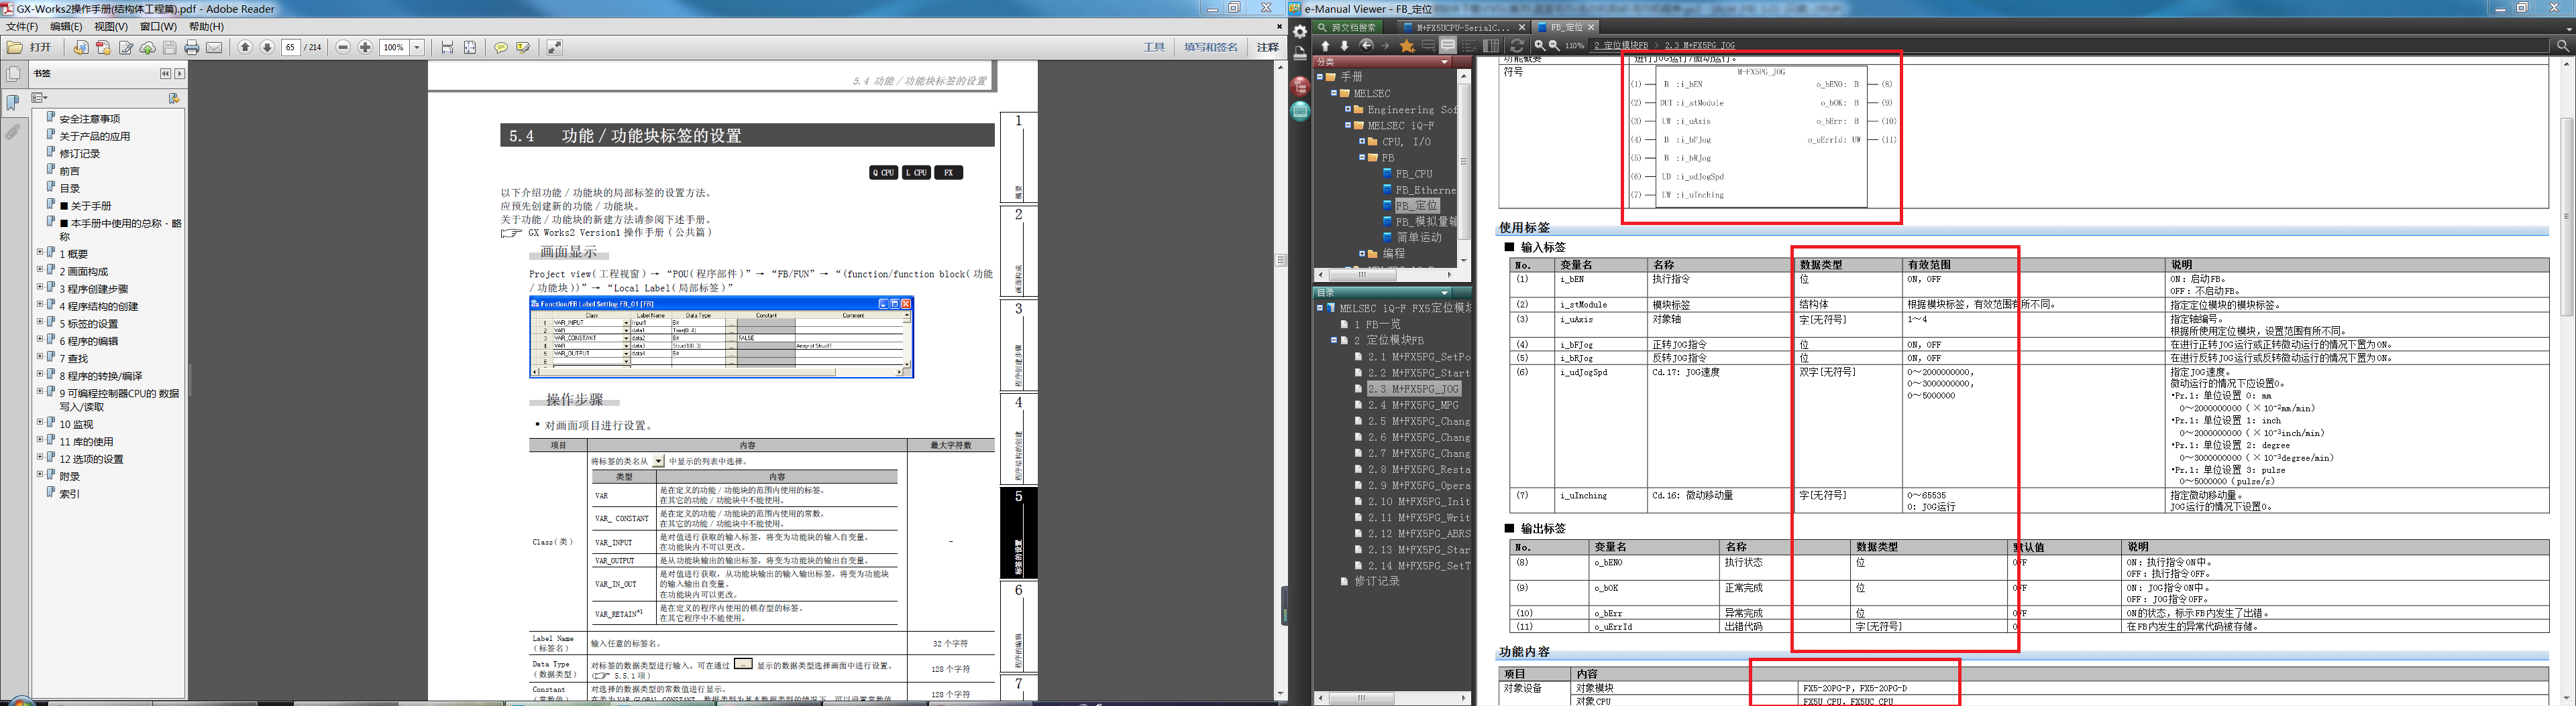Expand the 'Engineering Sof' folder in tree
This screenshot has height=706, width=2576.
(1348, 110)
